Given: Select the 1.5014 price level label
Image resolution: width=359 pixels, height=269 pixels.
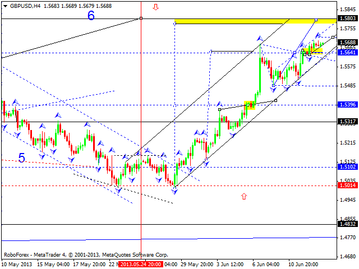Looking at the screenshot, I should [x=348, y=185].
